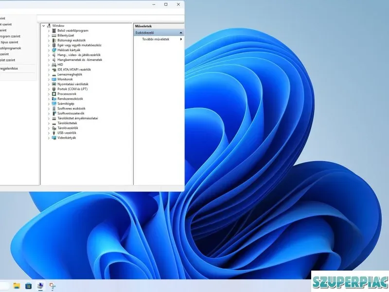Screen dimensions: 389x292
Task: Open the Snipping Tool taskbar icon
Action: pyautogui.click(x=53, y=286)
